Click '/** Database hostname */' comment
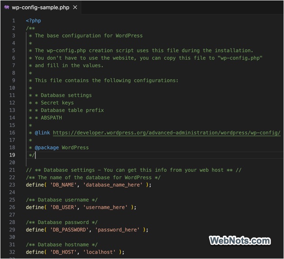 62,245
